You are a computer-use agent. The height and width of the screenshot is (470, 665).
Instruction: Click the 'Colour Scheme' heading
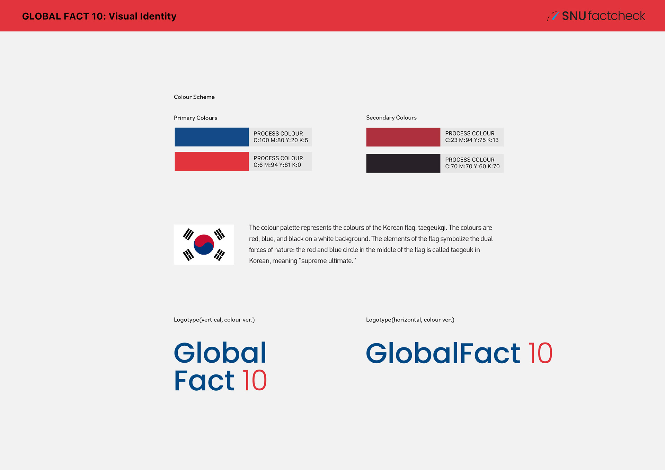(194, 97)
